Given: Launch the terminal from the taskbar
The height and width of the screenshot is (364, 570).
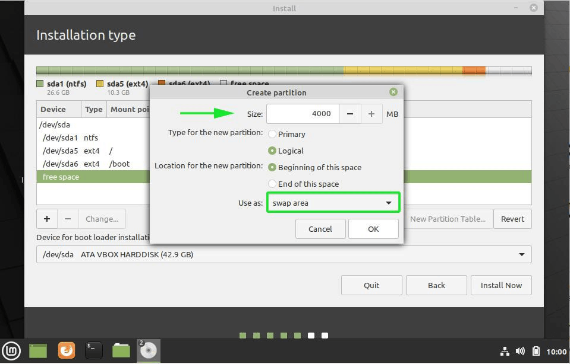Looking at the screenshot, I should coord(93,350).
